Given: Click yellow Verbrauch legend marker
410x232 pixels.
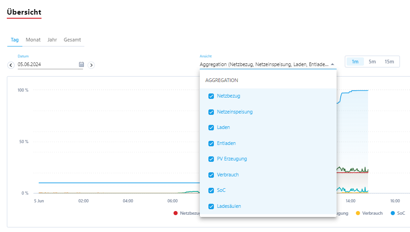Looking at the screenshot, I should click(x=358, y=213).
